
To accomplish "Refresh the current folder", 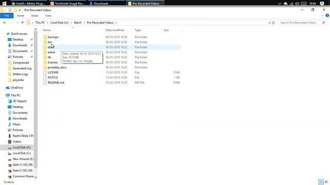I will (x=273, y=23).
